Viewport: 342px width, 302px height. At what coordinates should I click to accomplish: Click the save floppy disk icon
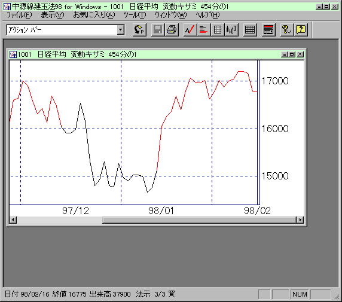pos(158,29)
